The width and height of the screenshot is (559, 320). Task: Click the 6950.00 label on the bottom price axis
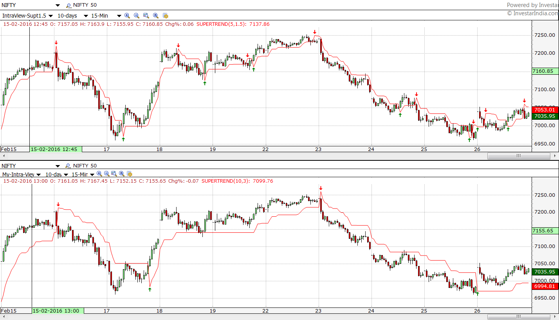point(545,298)
